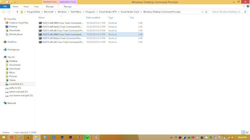The height and width of the screenshot is (140, 250).
Task: Open the Customize Quick Access Toolbar dropdown
Action: click(15, 2)
